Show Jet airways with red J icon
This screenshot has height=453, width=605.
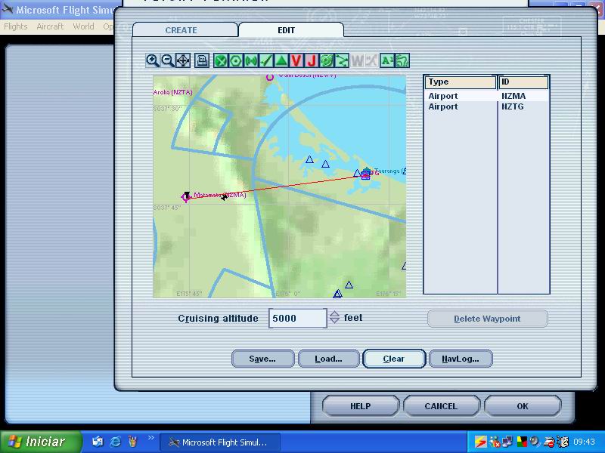[x=311, y=60]
